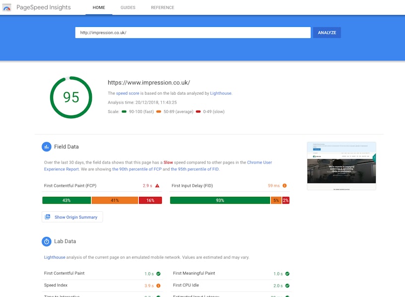Click green check icon next to First Contentful Paint

point(158,274)
